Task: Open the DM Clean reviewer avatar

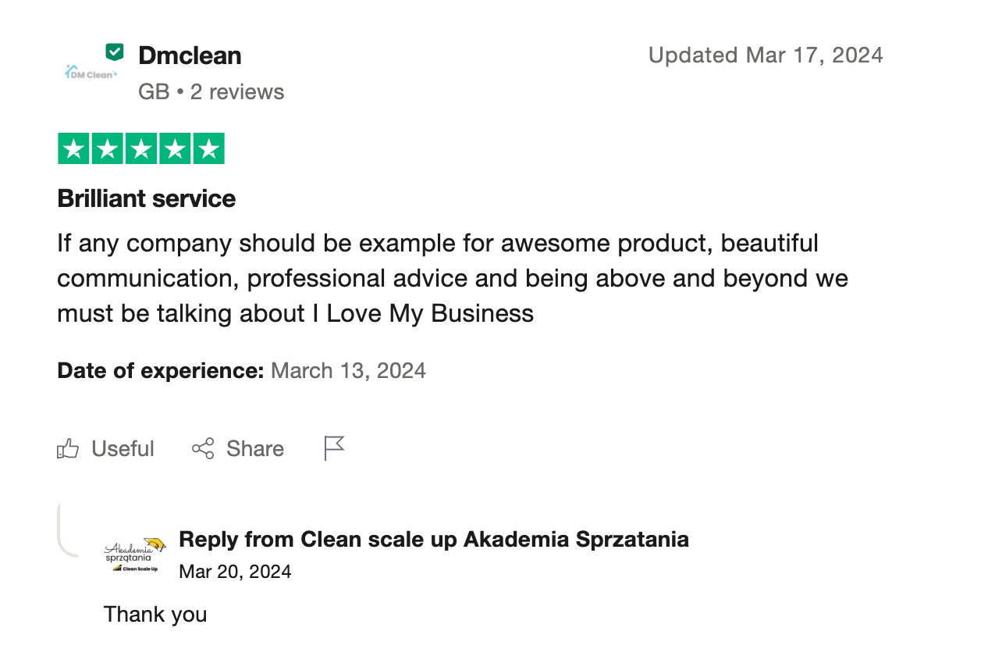Action: (90, 73)
